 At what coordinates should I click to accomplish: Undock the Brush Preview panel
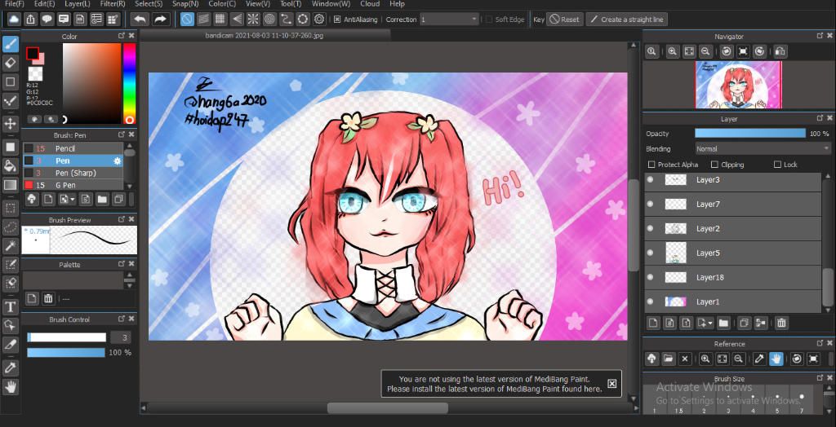[x=122, y=219]
